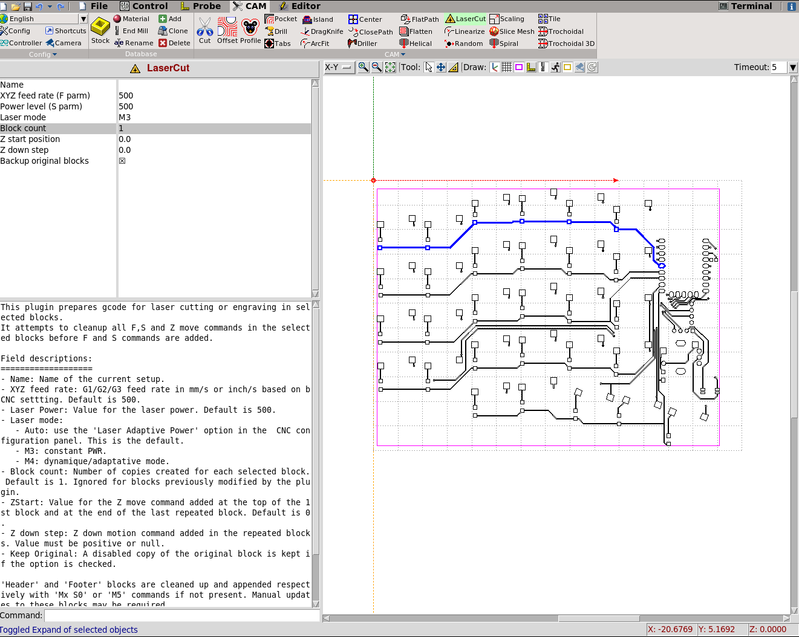
Task: Expand the Config group menu arrow
Action: 55,54
